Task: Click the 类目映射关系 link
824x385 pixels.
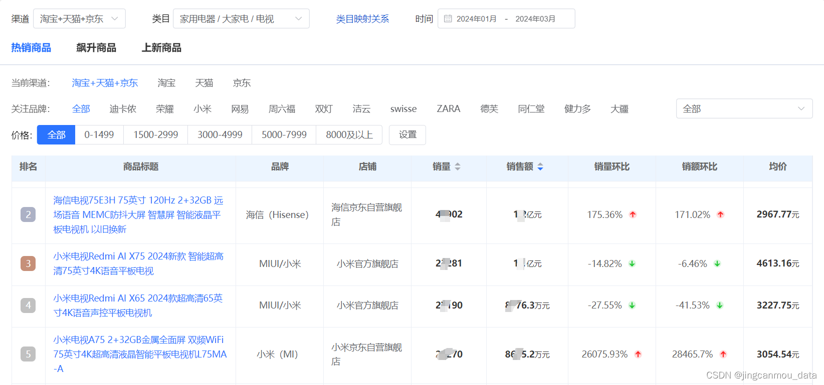Action: click(362, 19)
